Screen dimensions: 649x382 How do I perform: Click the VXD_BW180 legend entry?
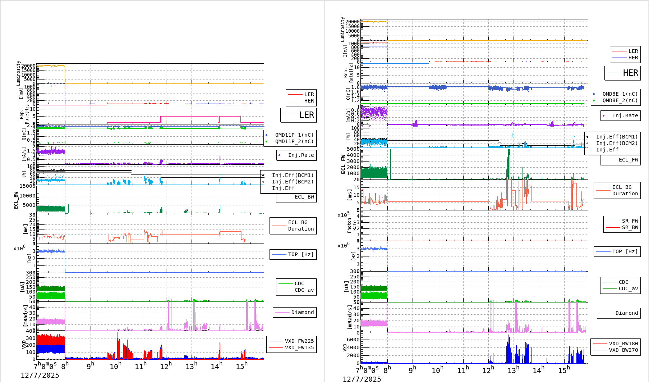[623, 344]
